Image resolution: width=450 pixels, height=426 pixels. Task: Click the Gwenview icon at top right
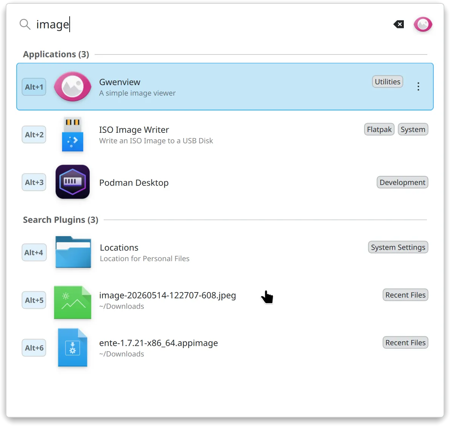pos(423,24)
